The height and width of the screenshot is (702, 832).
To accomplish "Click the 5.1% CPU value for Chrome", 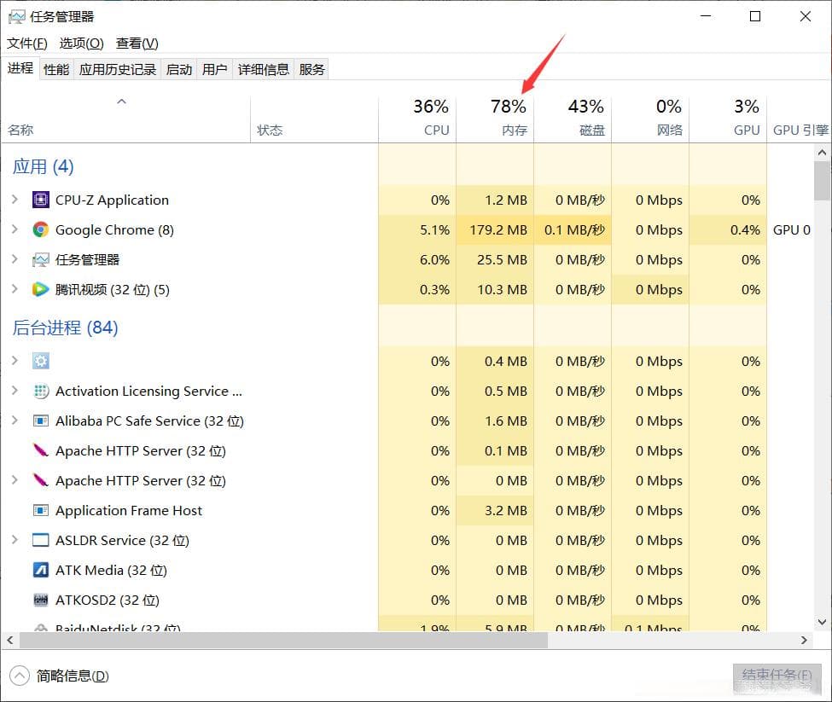I will tap(434, 230).
